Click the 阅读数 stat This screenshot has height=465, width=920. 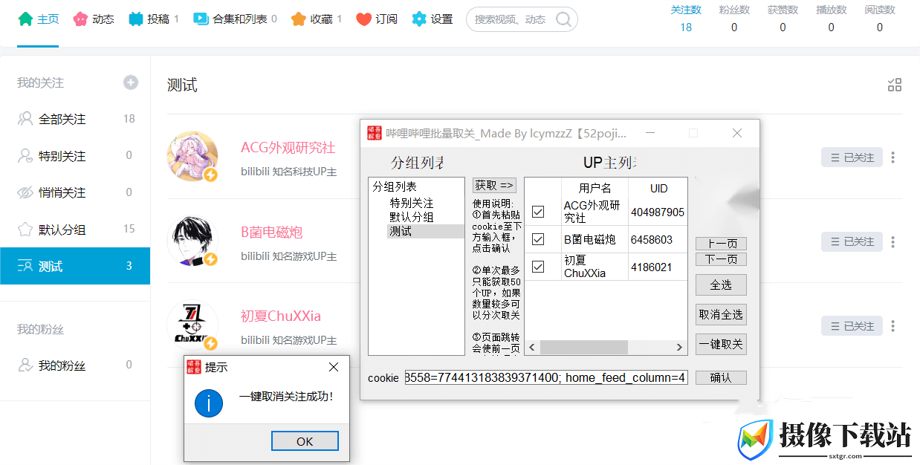[880, 19]
